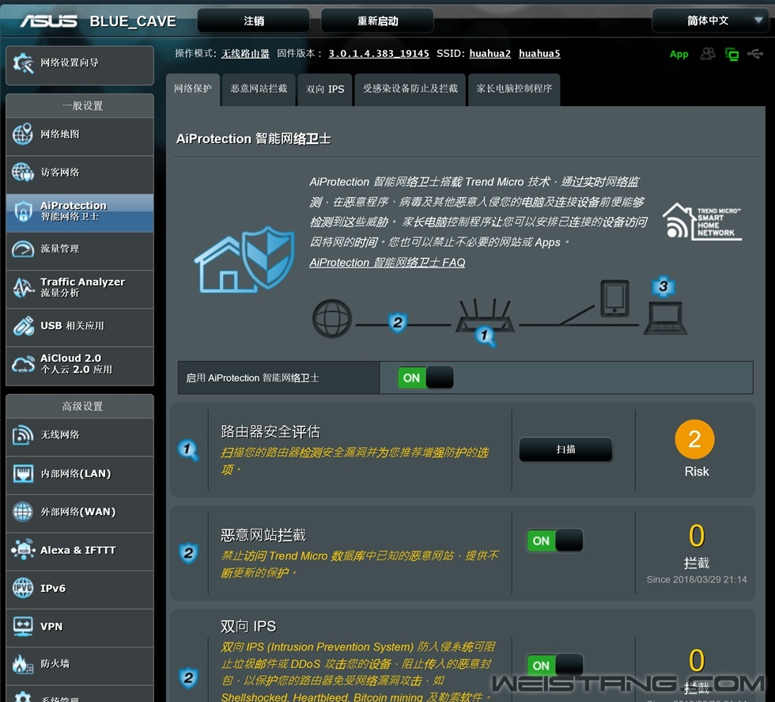Click the firmware version 3.0.1.4.383_19145 link
This screenshot has height=702, width=775.
pos(379,54)
